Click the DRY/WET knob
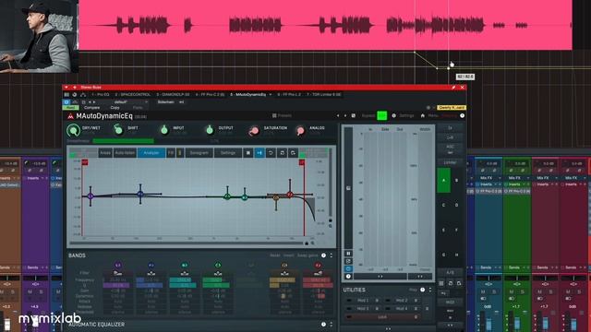The width and height of the screenshot is (591, 332). click(73, 130)
